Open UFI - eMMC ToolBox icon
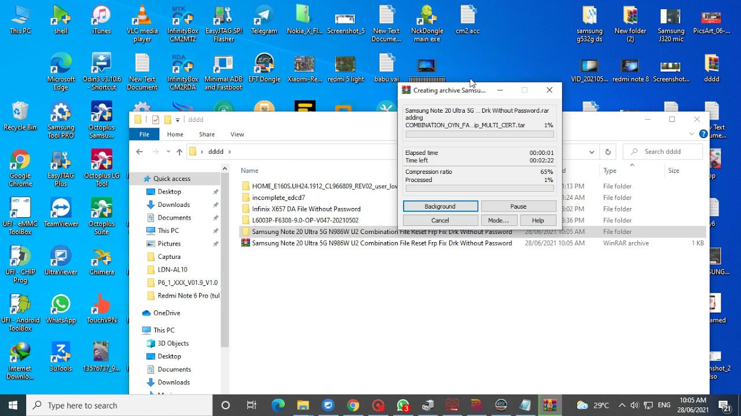Viewport: 741px width, 416px height. [x=20, y=217]
